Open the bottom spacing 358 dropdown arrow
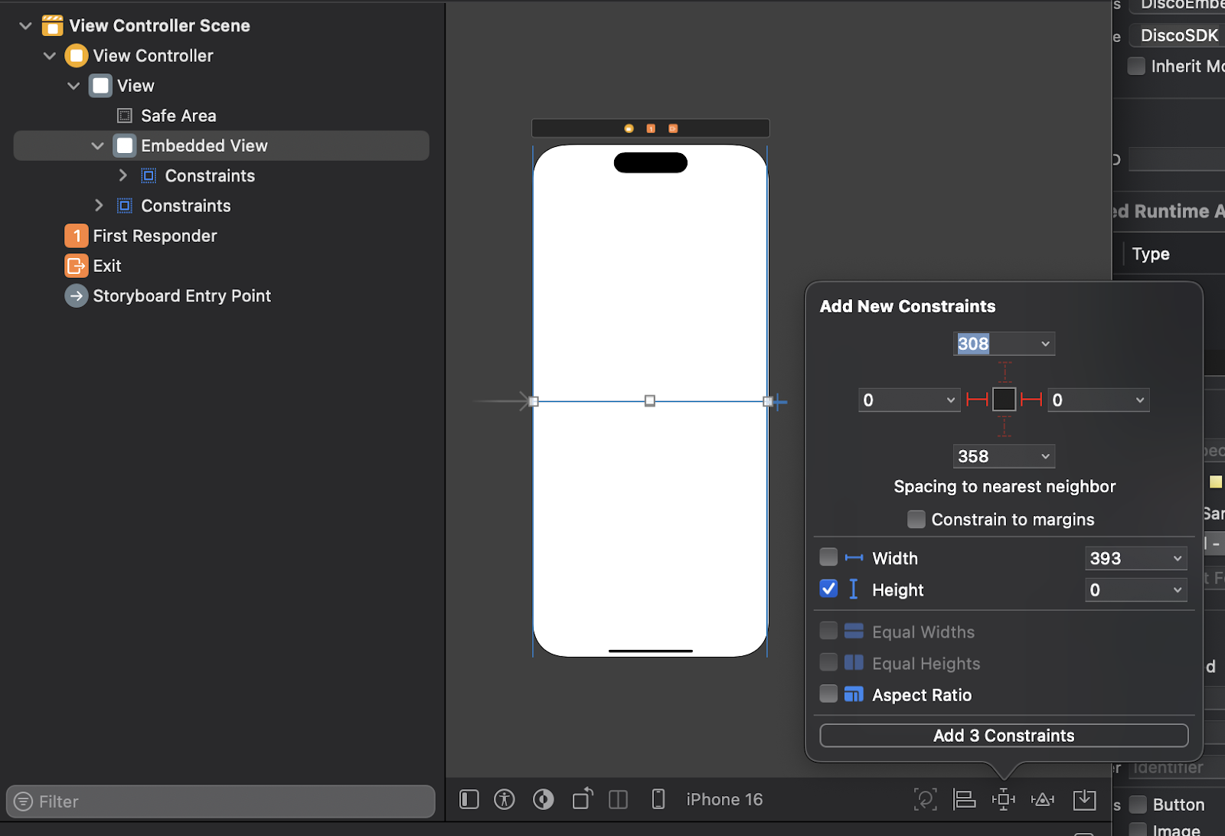 coord(1045,456)
